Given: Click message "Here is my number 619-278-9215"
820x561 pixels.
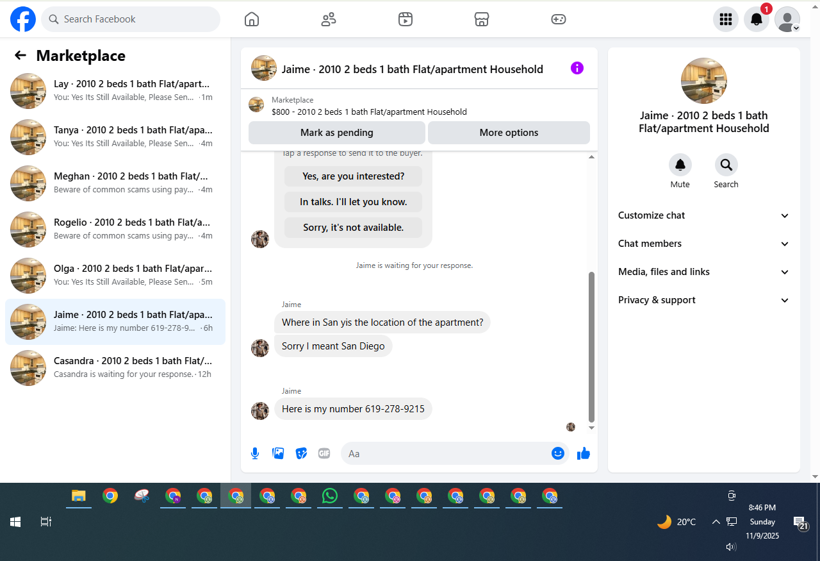Looking at the screenshot, I should point(354,409).
